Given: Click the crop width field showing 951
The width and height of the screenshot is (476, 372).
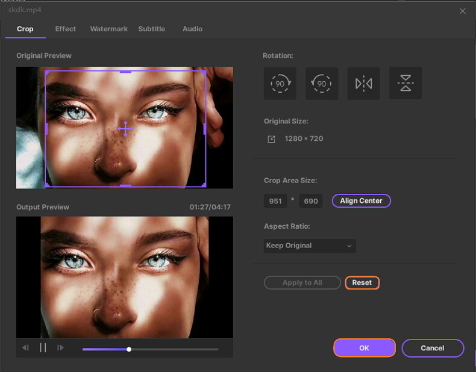Looking at the screenshot, I should (x=275, y=201).
